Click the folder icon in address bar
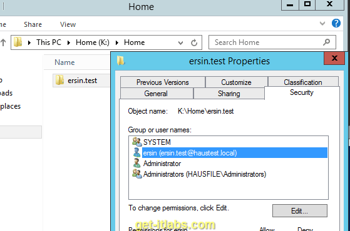The image size is (350, 231). pos(18,42)
